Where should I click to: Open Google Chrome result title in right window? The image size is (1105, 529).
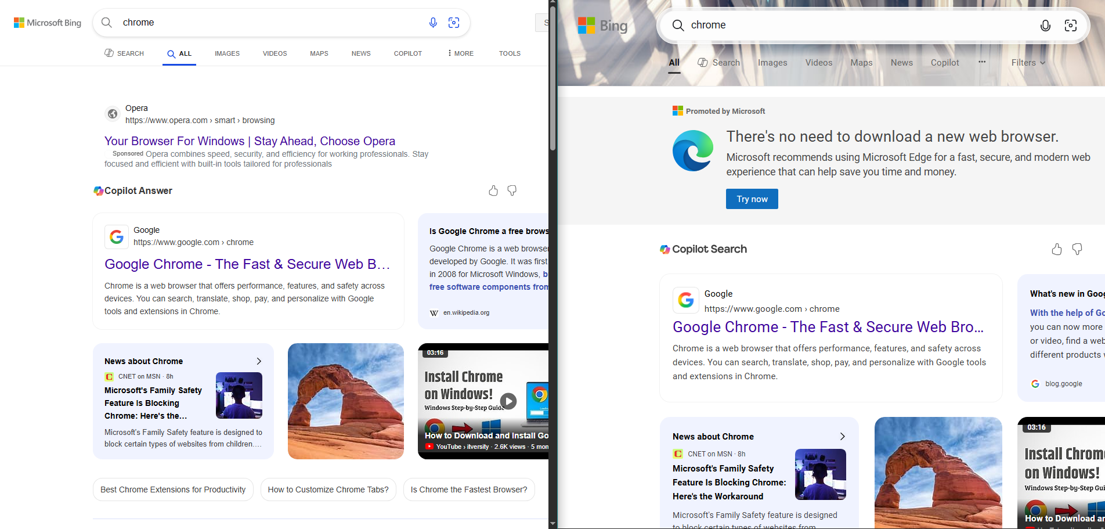[x=828, y=327]
